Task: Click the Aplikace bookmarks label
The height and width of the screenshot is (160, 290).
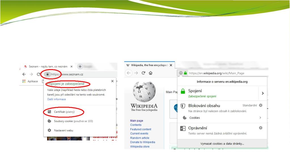Action: 33,81
